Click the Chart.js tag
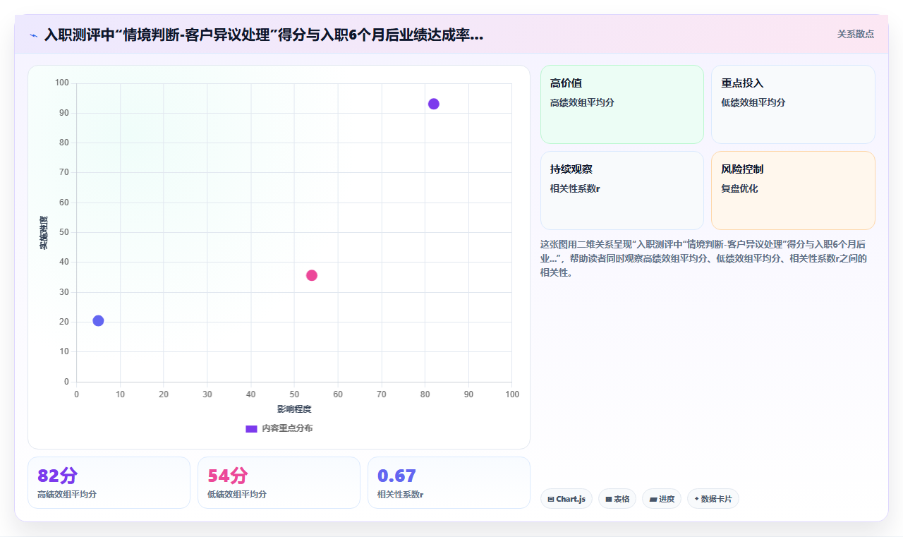Viewport: 903px width, 537px height. pos(566,499)
